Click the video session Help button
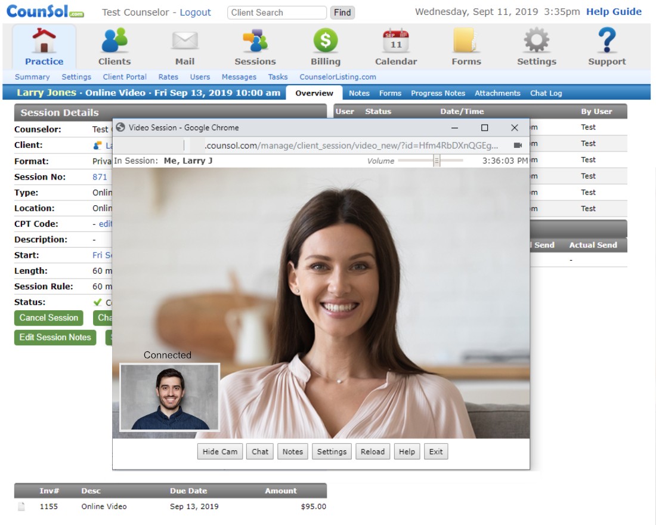Viewport: 656px width, 525px height. [x=407, y=452]
